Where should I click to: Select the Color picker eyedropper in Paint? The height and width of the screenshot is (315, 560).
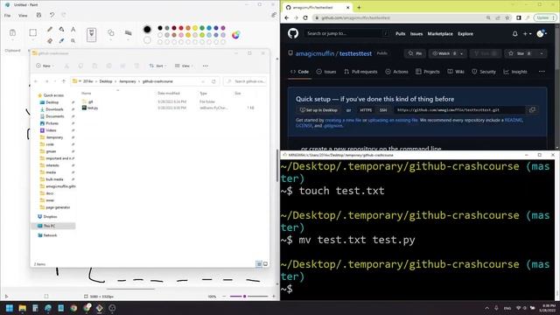(x=61, y=41)
